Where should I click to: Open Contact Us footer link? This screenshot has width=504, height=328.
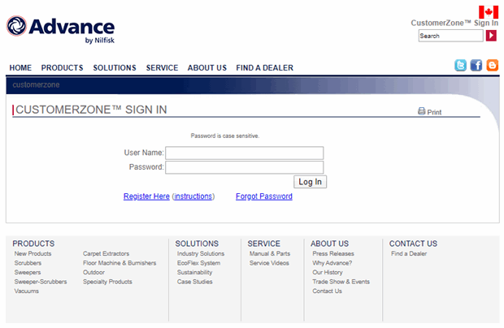click(x=328, y=291)
